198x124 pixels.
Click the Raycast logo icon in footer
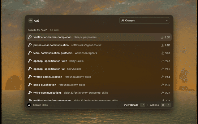[x=29, y=105]
